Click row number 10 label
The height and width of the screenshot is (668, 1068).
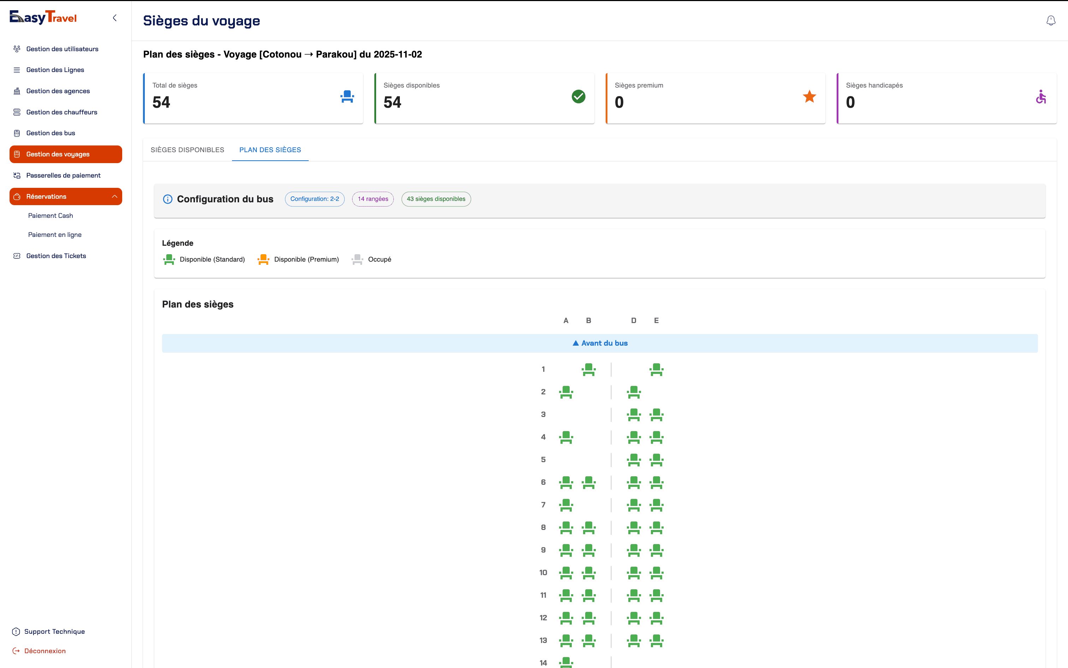point(543,573)
